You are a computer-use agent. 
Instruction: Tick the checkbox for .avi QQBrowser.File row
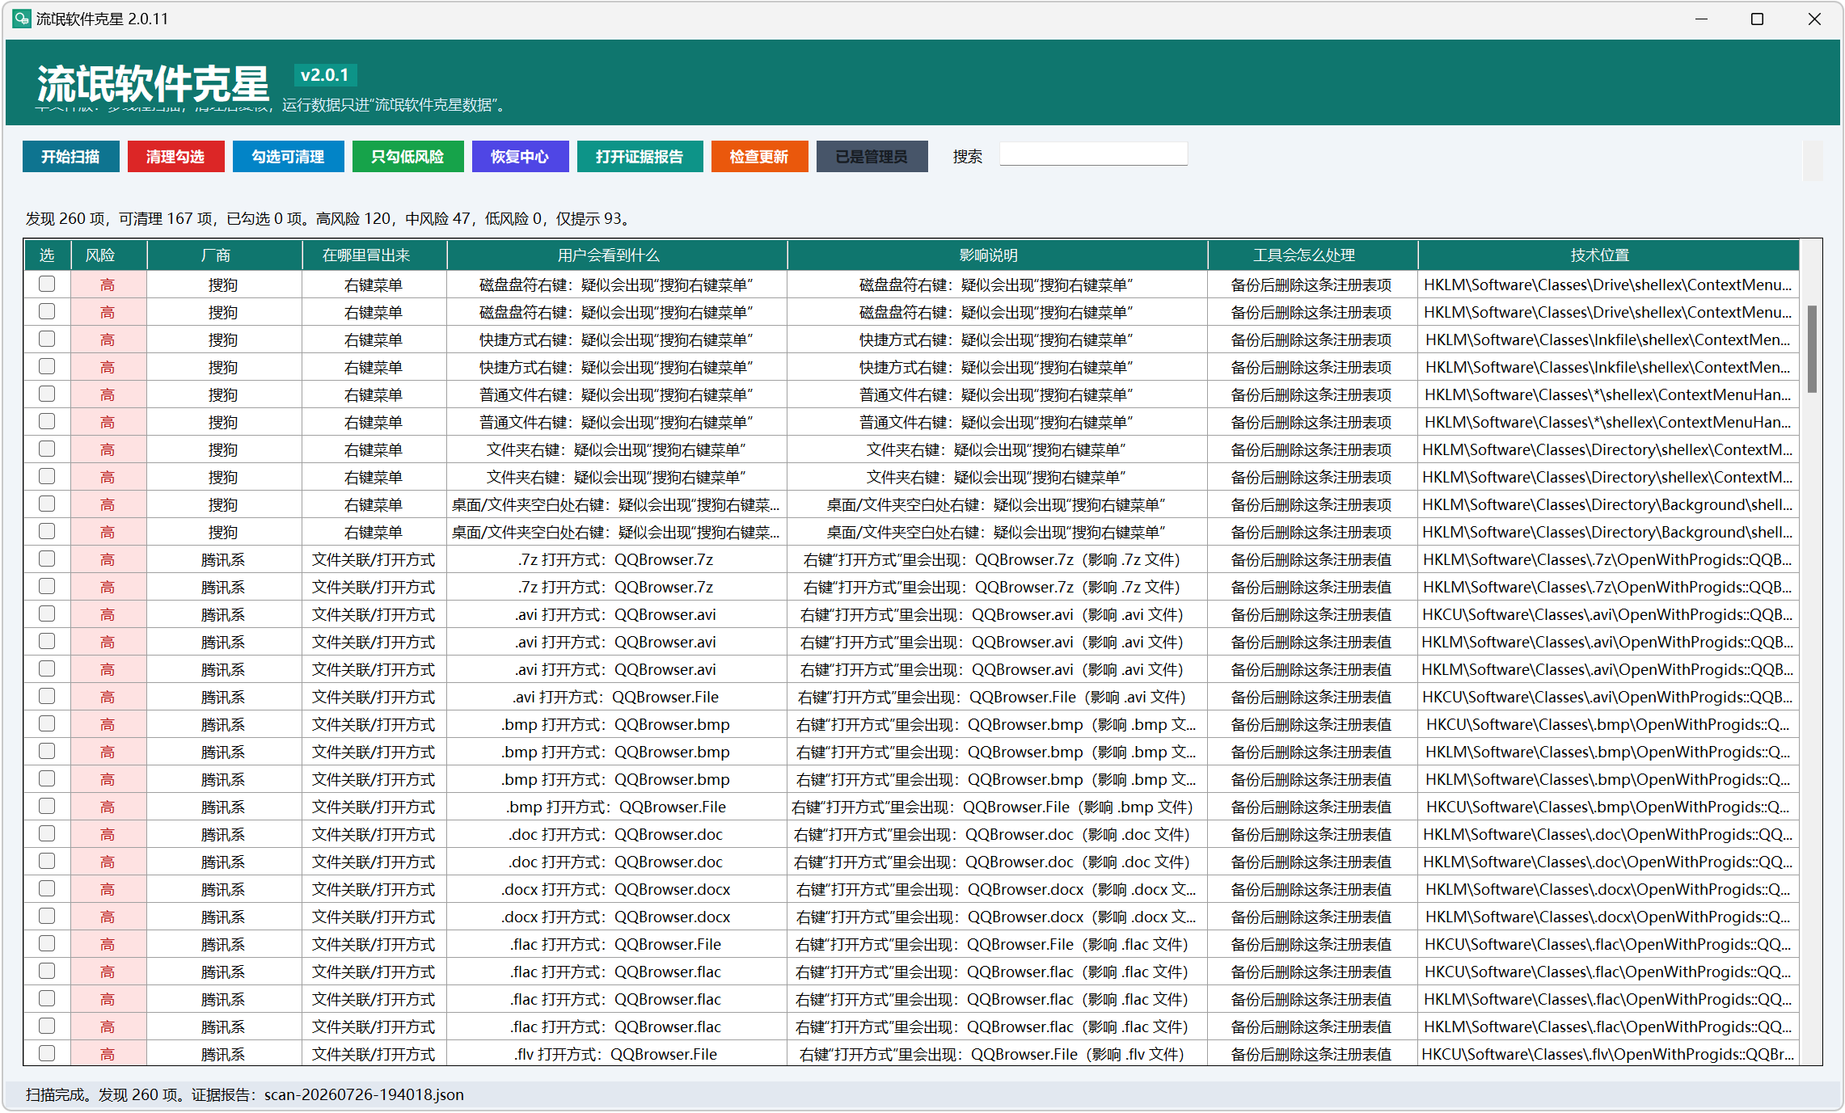click(47, 697)
